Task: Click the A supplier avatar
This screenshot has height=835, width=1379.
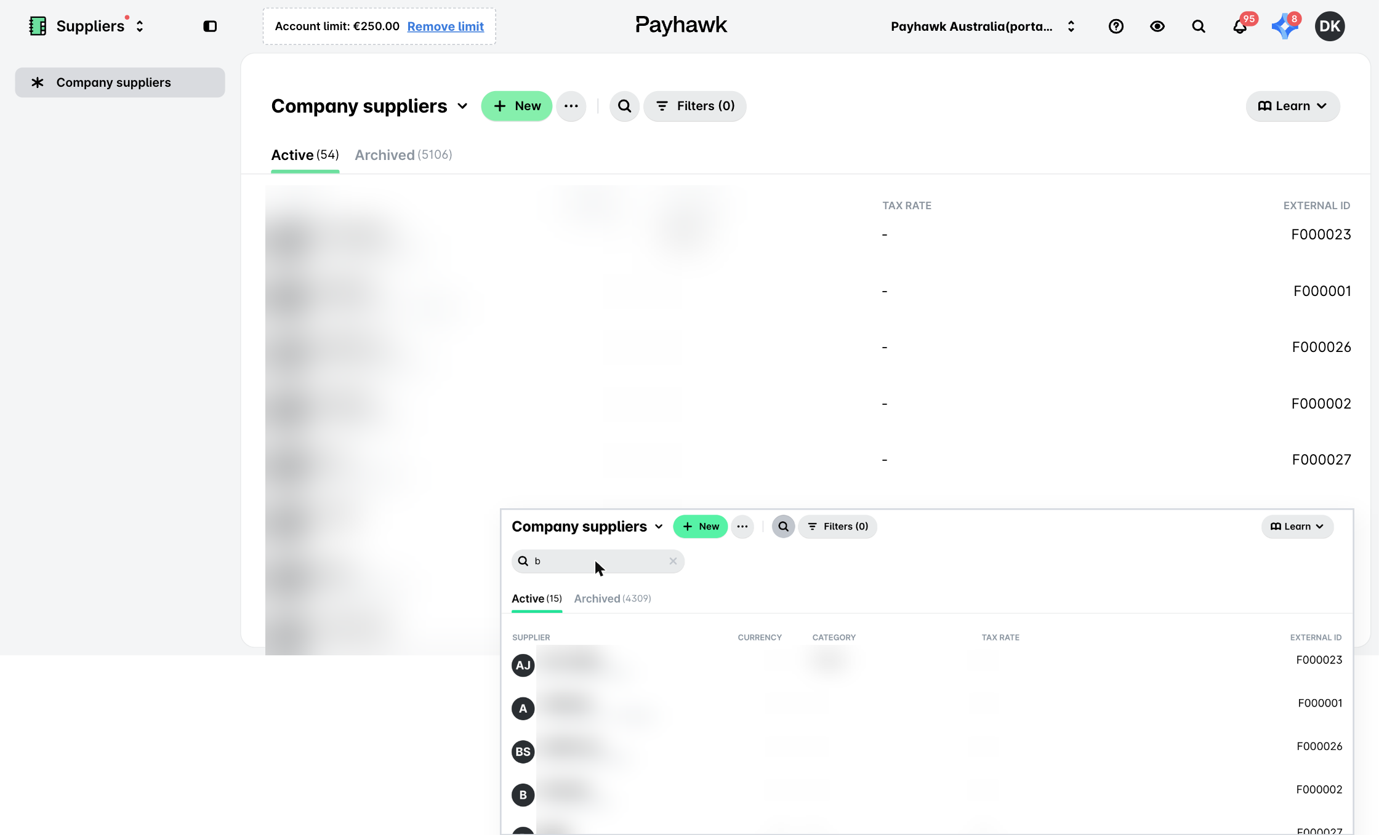Action: point(523,709)
